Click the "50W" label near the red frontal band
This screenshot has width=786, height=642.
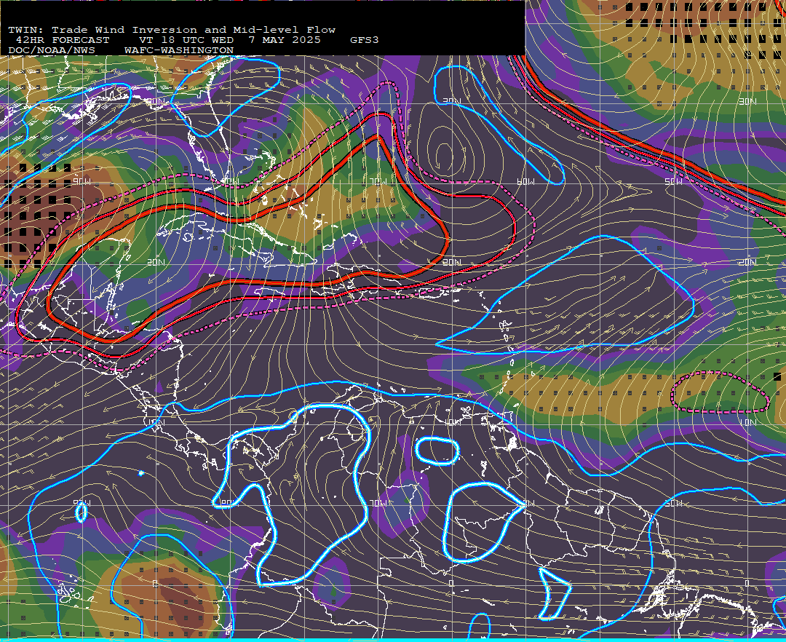click(673, 181)
